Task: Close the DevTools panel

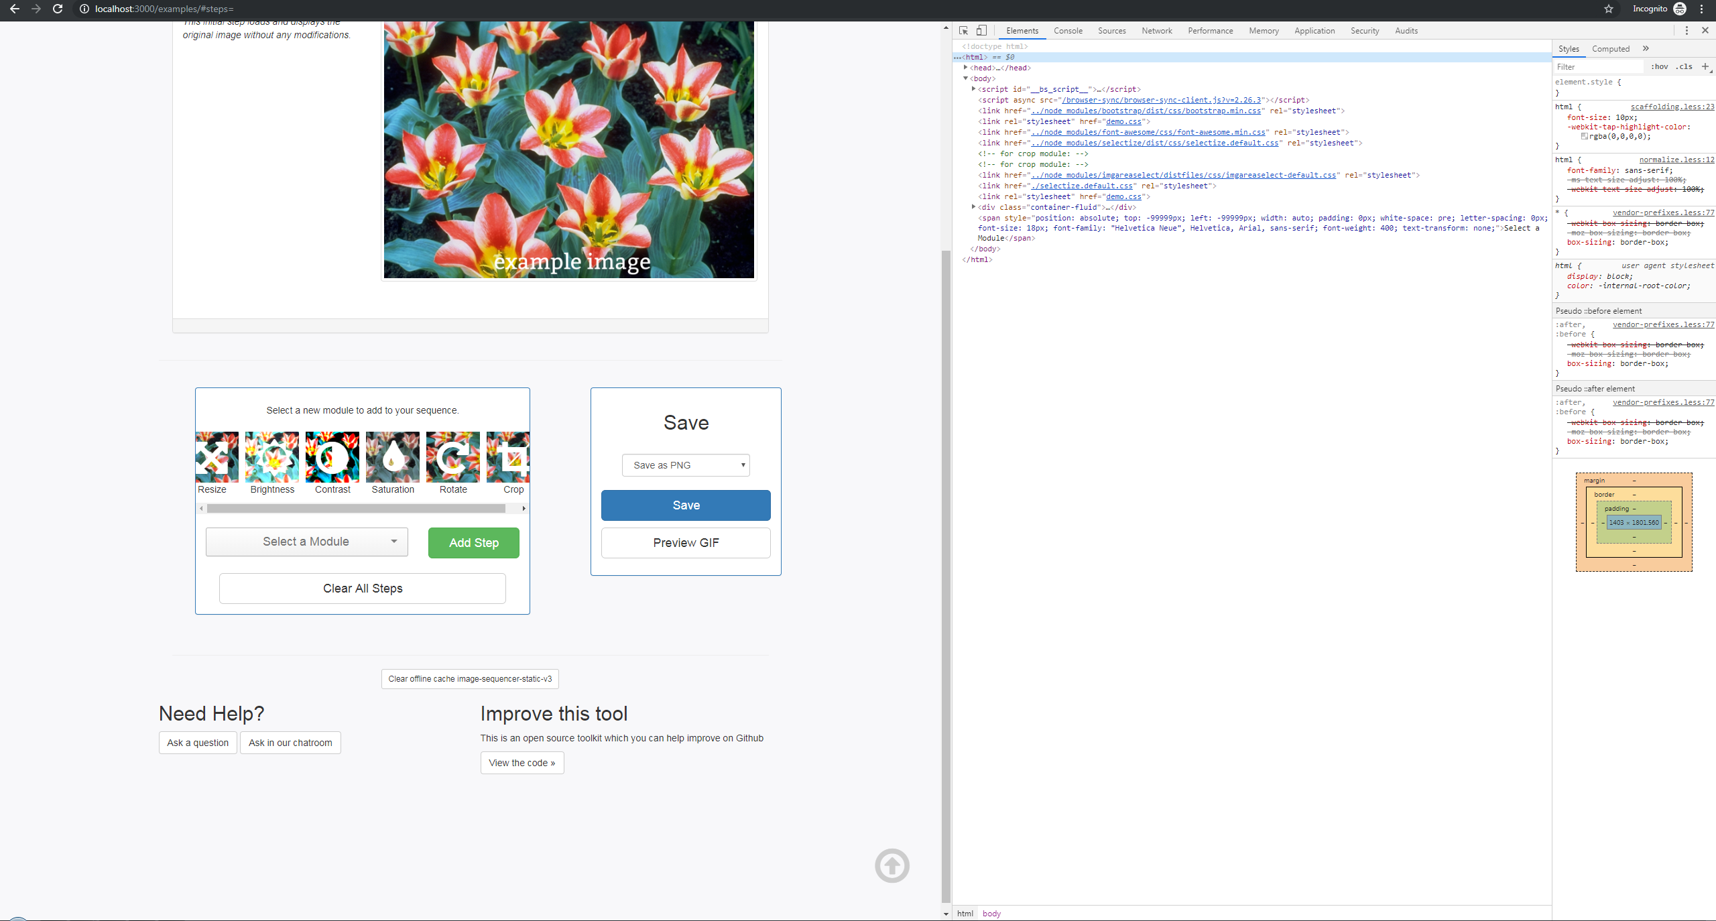Action: pyautogui.click(x=1705, y=31)
